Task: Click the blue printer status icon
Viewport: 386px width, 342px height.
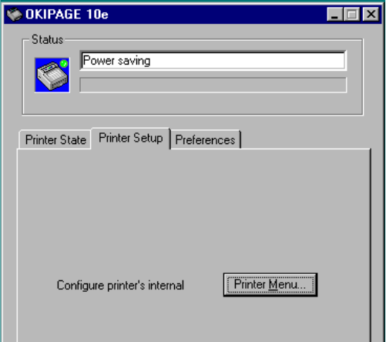Action: (52, 75)
